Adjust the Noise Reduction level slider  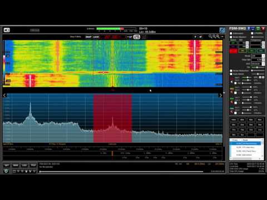click(258, 71)
